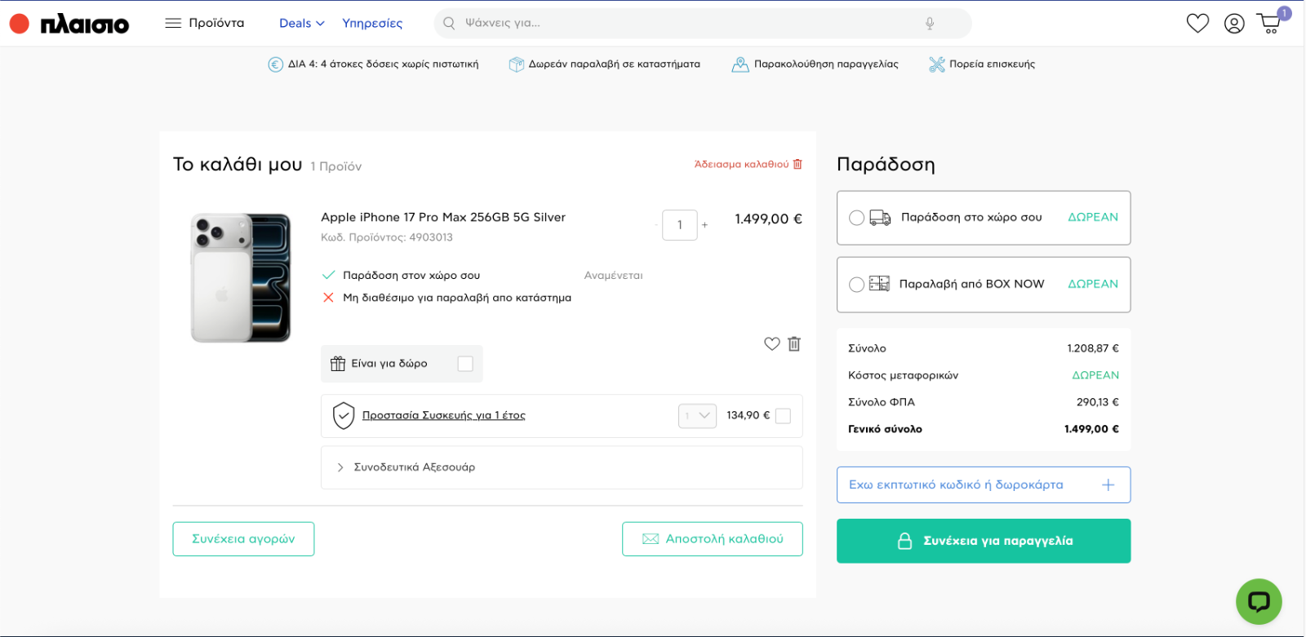Select 'Παραλαβή από BOX NOW' radio option
Image resolution: width=1306 pixels, height=637 pixels.
856,285
